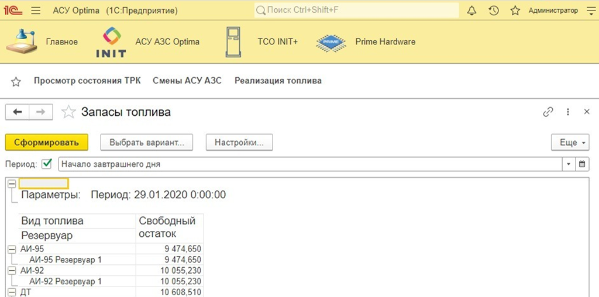Screen dimensions: 599x297
Task: Open the calendar picker for period
Action: [582, 164]
